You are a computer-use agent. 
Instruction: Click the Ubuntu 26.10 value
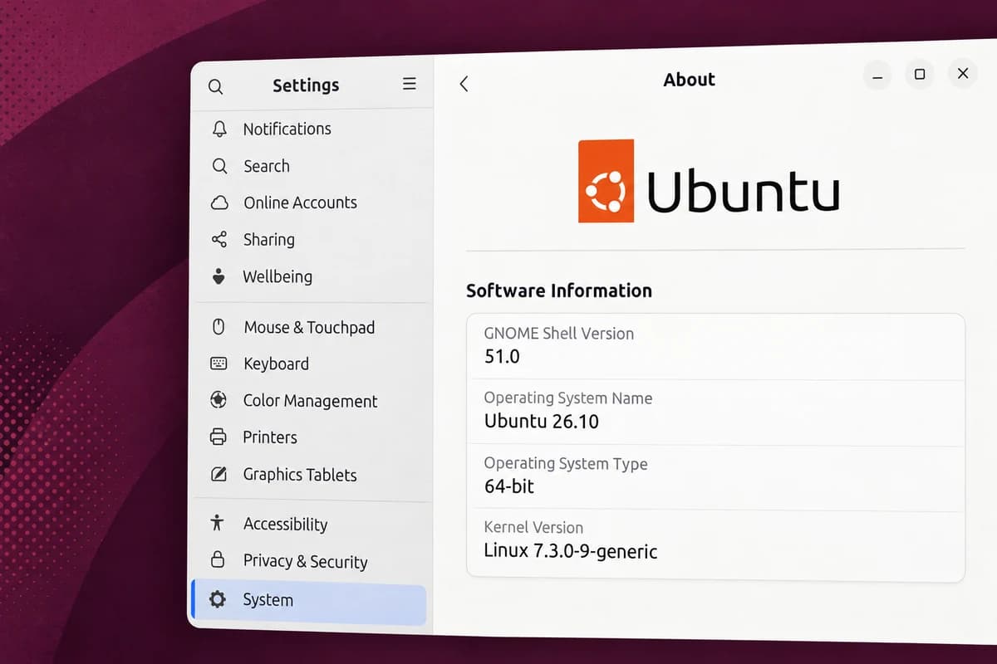tap(542, 421)
